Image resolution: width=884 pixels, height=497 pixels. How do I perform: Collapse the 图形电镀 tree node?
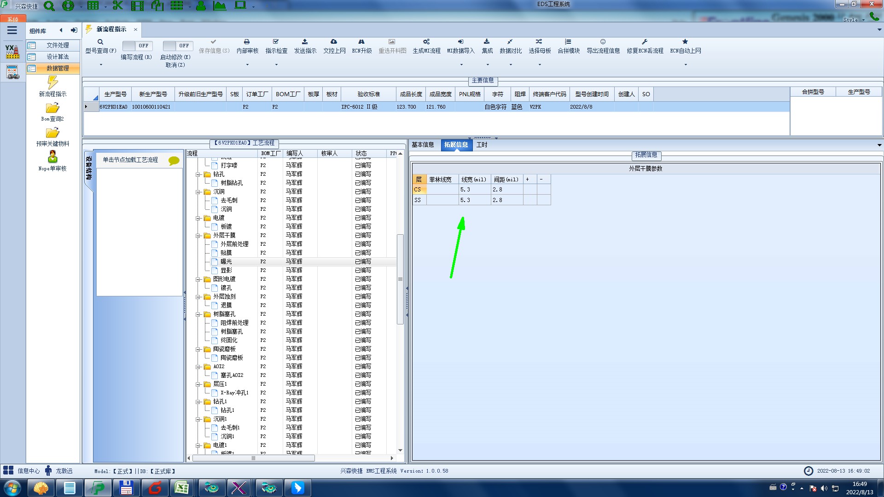click(x=198, y=279)
